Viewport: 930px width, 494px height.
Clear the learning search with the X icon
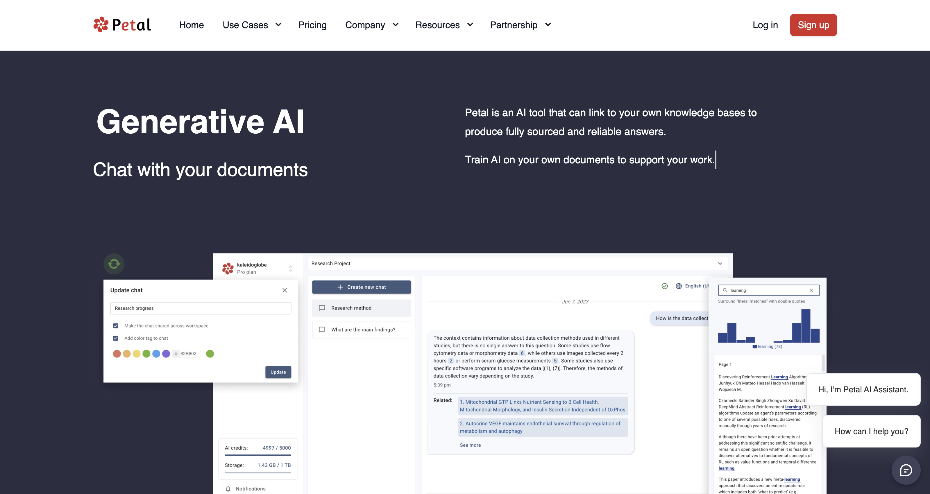(811, 290)
